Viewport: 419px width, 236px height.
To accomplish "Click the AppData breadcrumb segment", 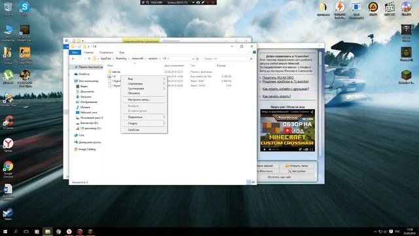I will (106, 58).
